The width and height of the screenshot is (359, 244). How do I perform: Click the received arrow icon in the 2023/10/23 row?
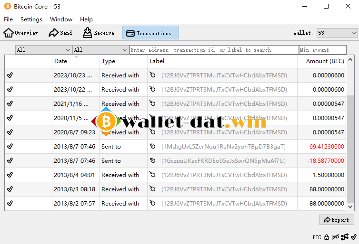coord(152,75)
